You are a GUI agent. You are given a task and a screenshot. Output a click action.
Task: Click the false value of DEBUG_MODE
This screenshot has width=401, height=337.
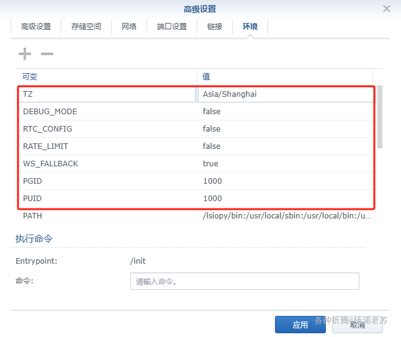(212, 112)
